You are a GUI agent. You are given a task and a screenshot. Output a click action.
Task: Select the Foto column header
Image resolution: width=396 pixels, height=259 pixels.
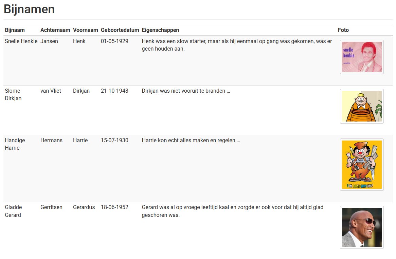pos(343,30)
